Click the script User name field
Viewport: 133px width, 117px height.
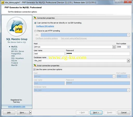(x=49, y=83)
